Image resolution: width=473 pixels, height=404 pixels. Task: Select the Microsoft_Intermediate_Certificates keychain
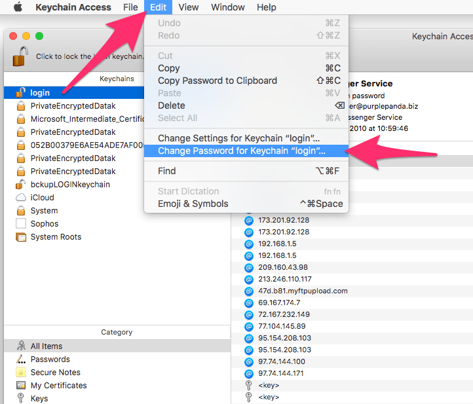(x=74, y=119)
